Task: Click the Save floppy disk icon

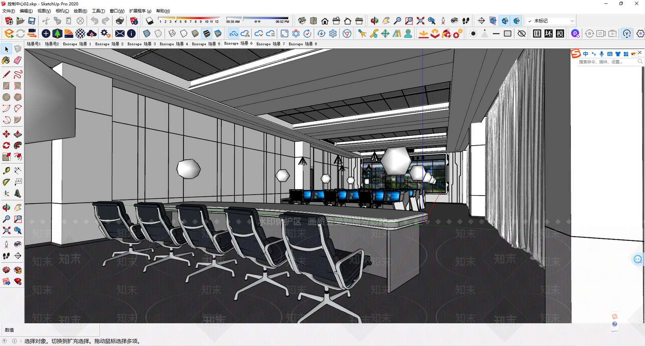Action: pos(31,21)
